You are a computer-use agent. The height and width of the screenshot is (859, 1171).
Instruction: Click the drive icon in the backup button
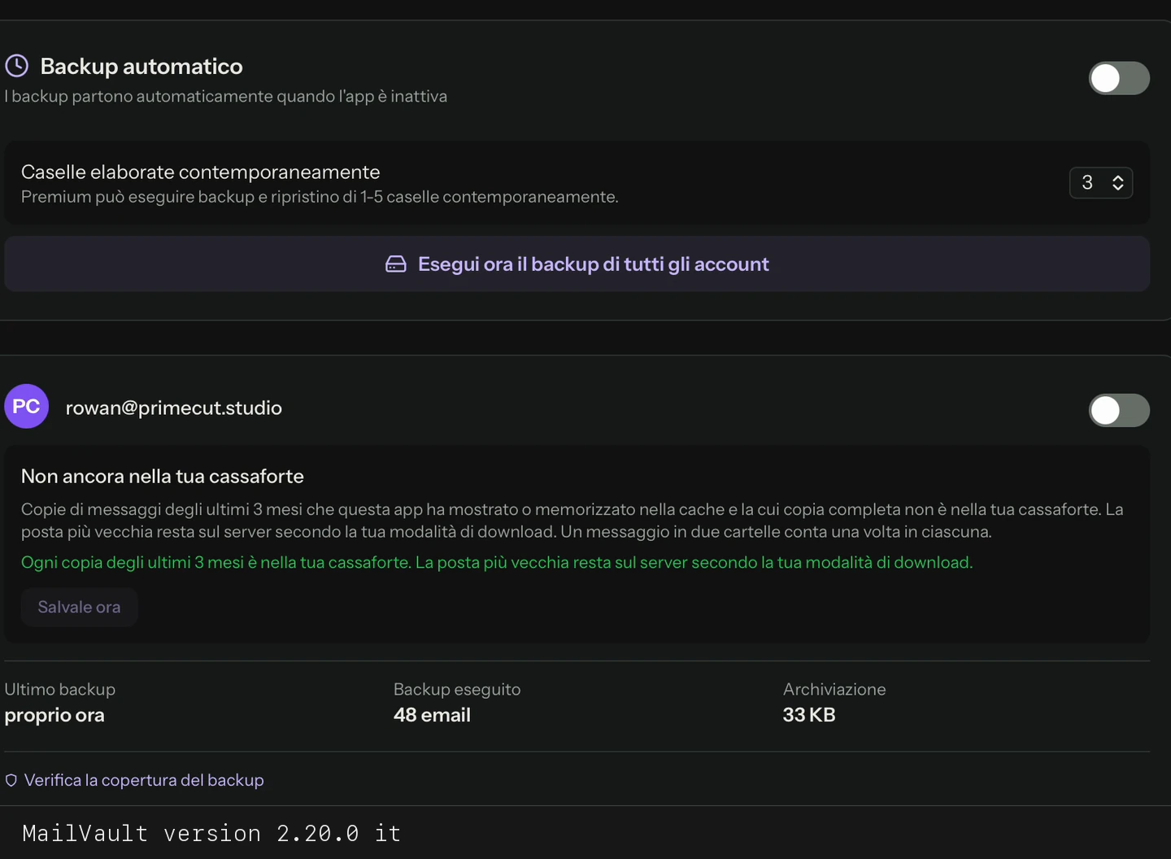[x=396, y=264]
